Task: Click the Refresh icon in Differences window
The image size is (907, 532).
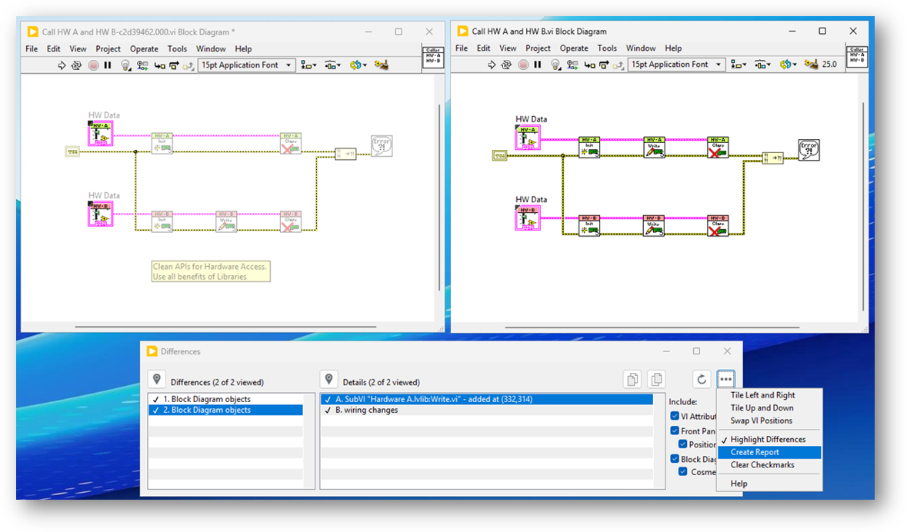Action: (x=701, y=379)
